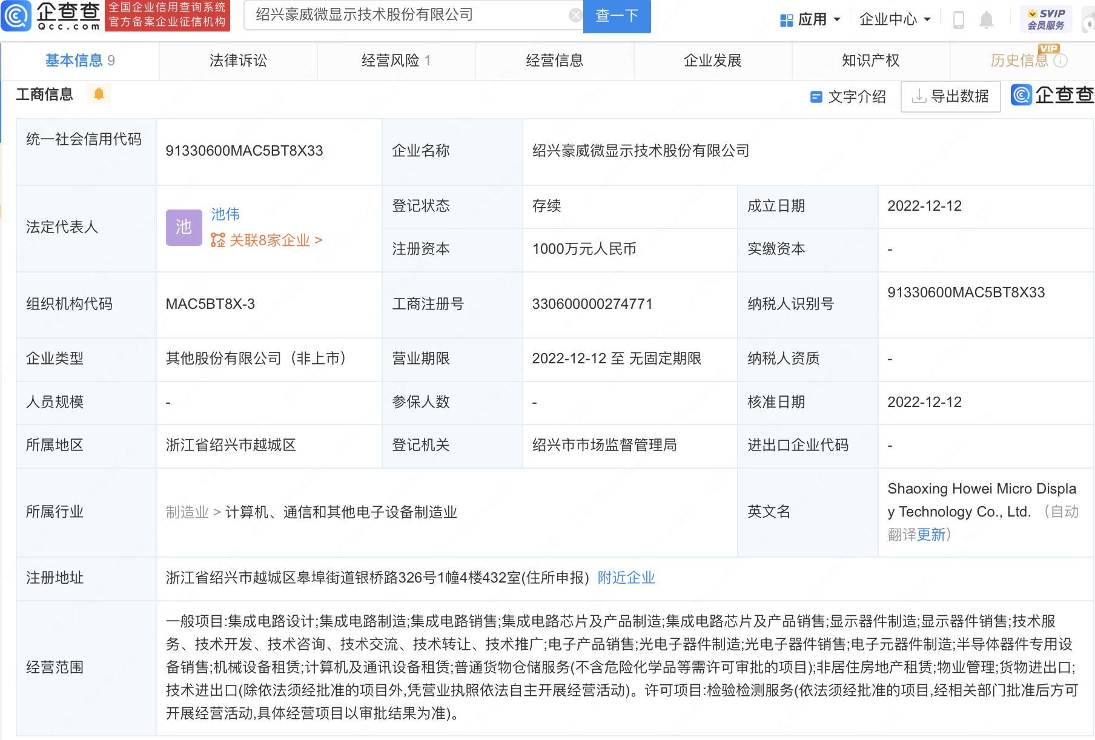1095x740 pixels.
Task: Expand the 企业中心 dropdown menu
Action: (x=895, y=20)
